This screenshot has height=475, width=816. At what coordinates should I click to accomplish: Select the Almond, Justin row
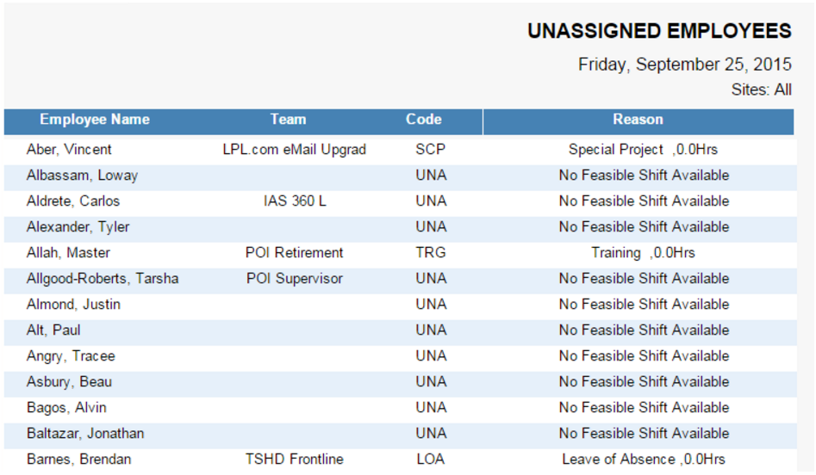tap(73, 305)
